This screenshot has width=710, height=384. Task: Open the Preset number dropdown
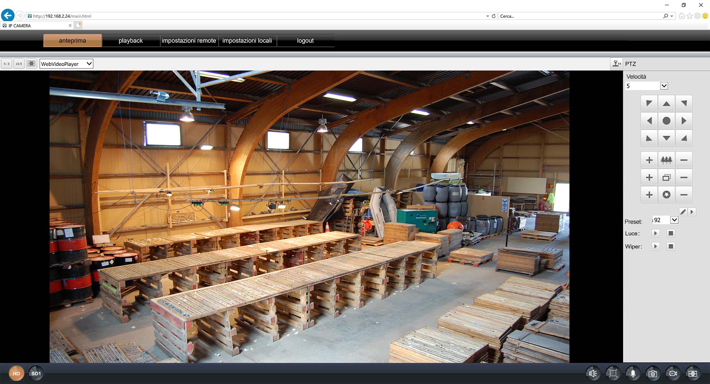(x=674, y=220)
